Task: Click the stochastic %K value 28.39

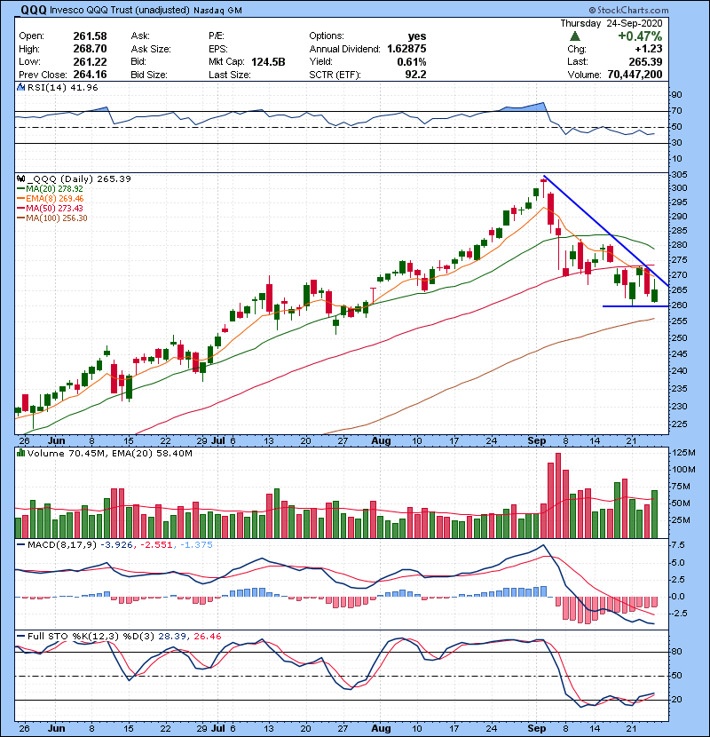Action: coord(172,637)
